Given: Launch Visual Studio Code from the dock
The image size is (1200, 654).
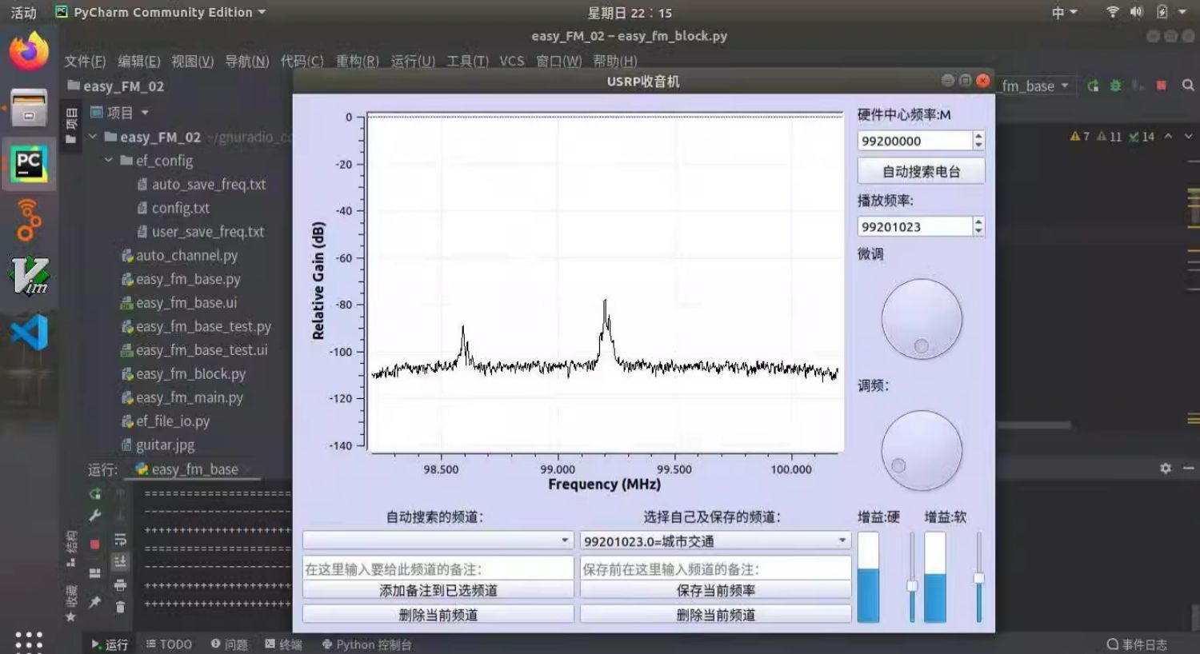Looking at the screenshot, I should (x=29, y=332).
